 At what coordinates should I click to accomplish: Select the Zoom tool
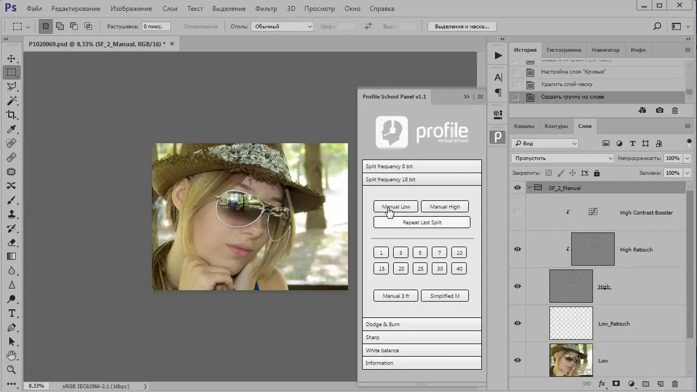click(x=11, y=370)
